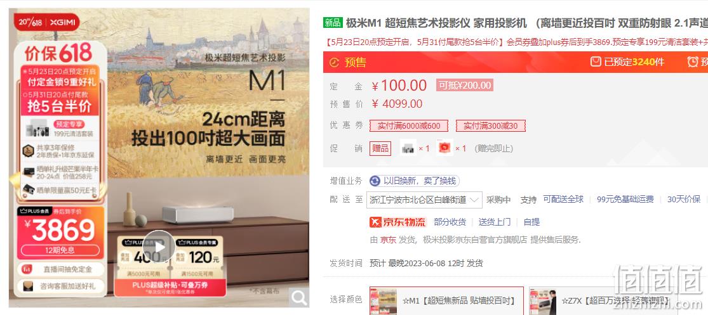Click the 可配送全球 link
Viewport: 708px width, 315px height.
pos(563,199)
